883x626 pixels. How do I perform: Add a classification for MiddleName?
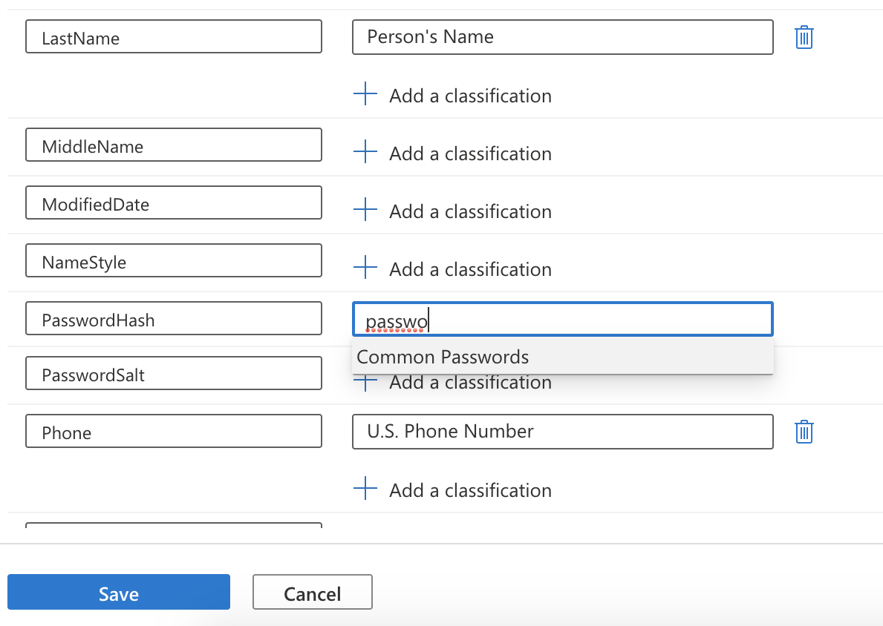coord(453,154)
